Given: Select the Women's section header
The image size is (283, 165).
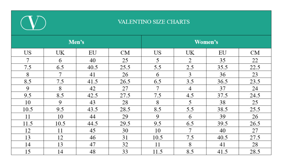Looking at the screenshot, I should click(206, 42).
